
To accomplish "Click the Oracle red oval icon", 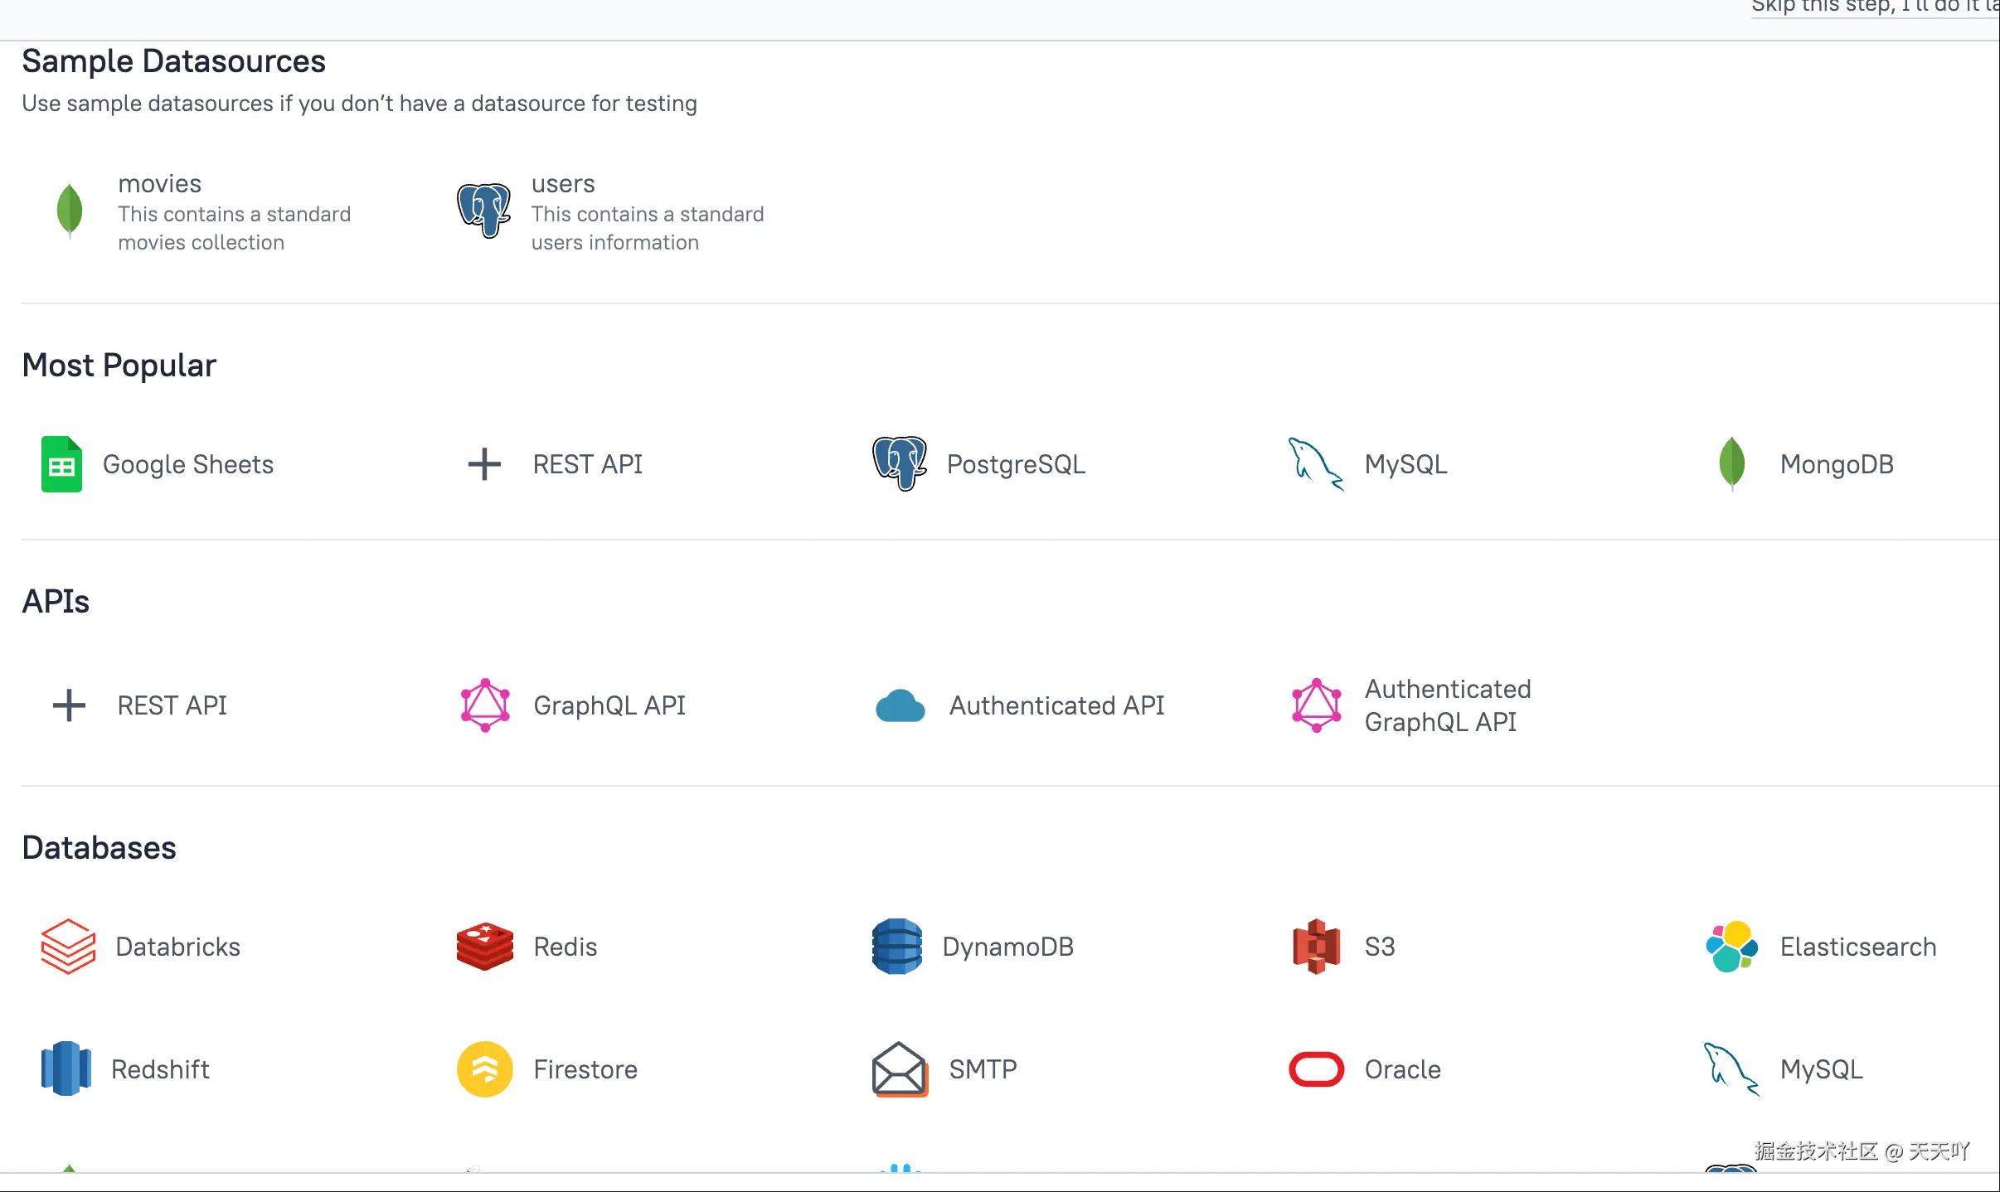I will (1316, 1068).
